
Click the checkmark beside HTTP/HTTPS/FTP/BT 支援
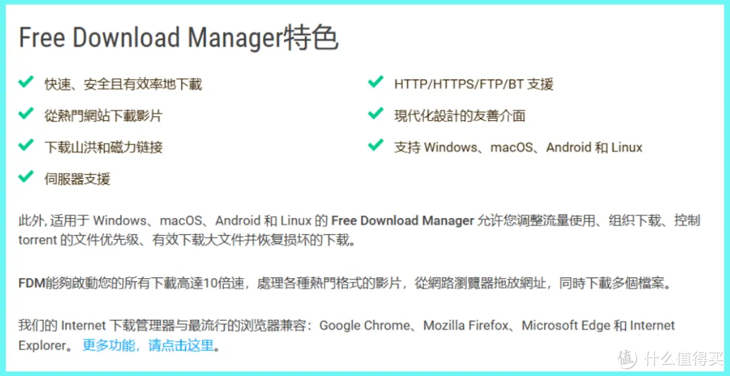click(x=374, y=83)
